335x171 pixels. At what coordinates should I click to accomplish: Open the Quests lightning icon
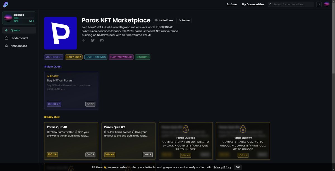pyautogui.click(x=6, y=30)
